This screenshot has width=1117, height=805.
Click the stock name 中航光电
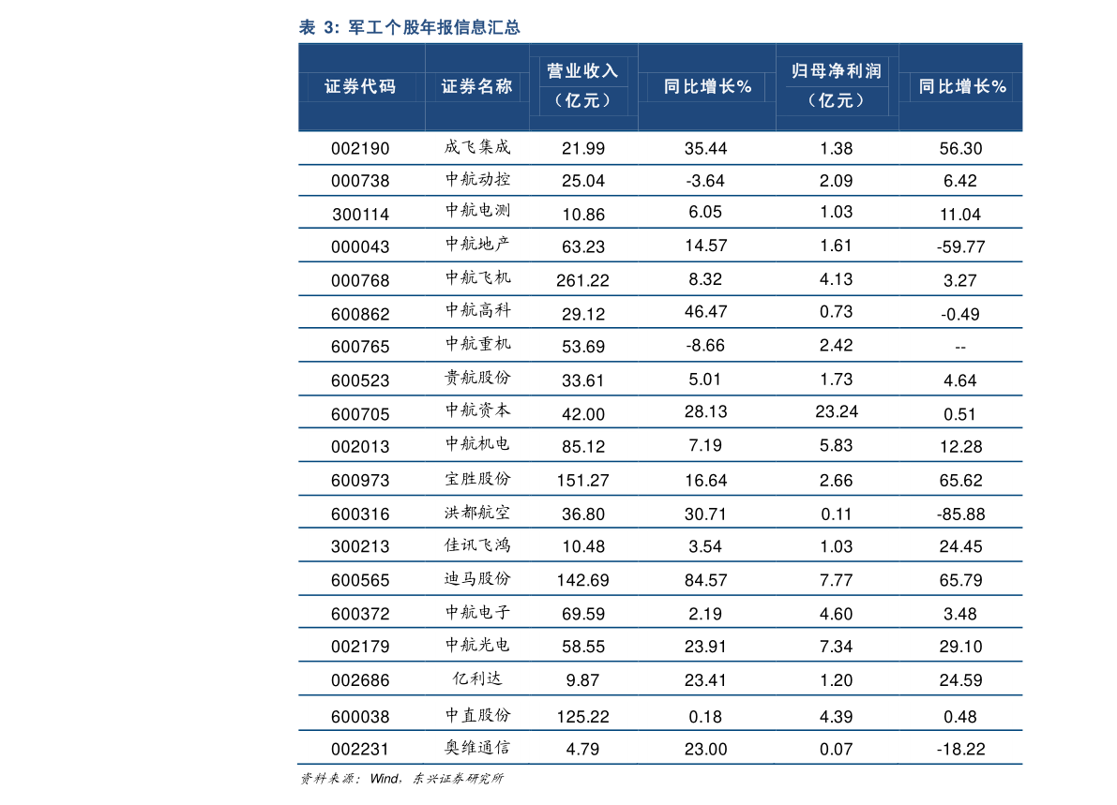[477, 645]
